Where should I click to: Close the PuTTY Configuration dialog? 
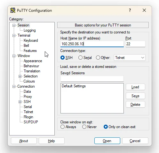[144, 10]
